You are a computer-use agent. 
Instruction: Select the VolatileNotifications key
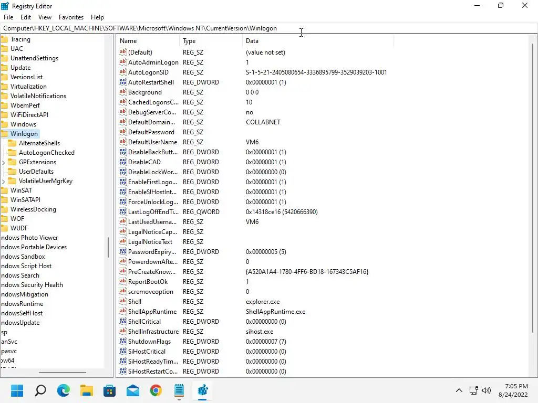point(38,96)
